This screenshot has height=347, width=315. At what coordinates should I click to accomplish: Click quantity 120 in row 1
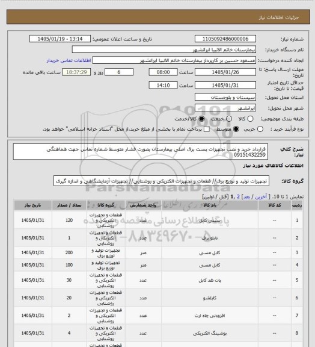[69, 220]
